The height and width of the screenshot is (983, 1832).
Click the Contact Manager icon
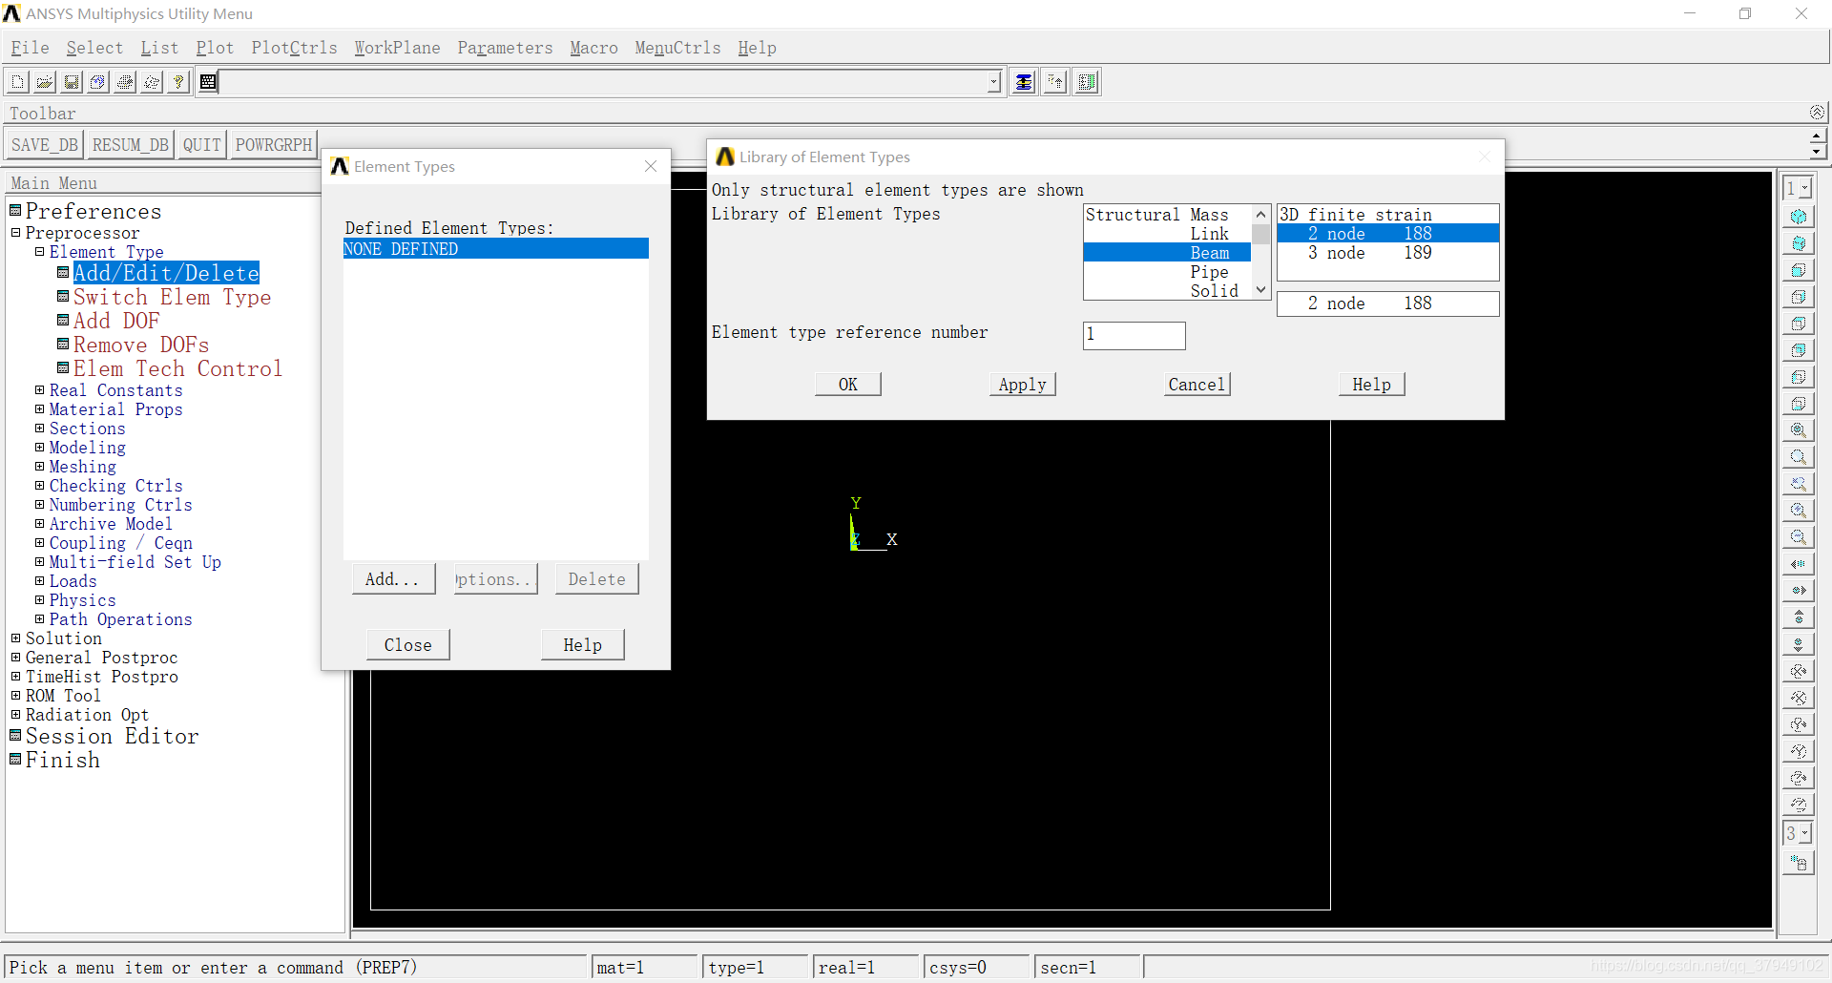1087,83
